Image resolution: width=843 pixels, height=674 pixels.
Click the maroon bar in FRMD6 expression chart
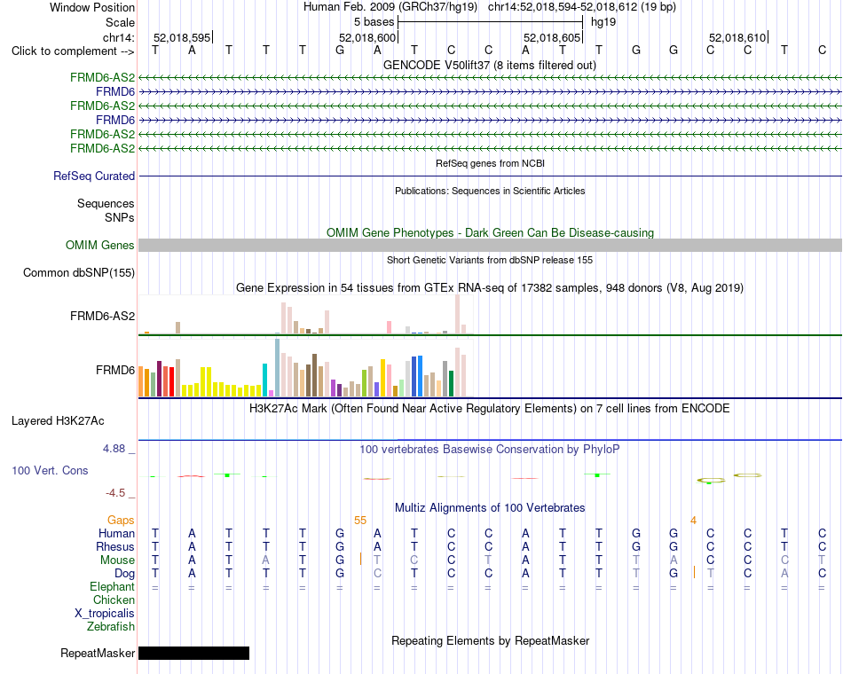tap(159, 379)
